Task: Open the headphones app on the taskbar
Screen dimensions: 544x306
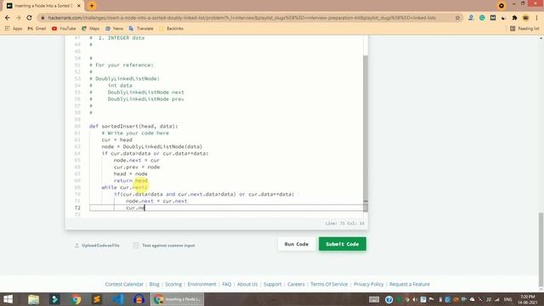Action: point(139,299)
